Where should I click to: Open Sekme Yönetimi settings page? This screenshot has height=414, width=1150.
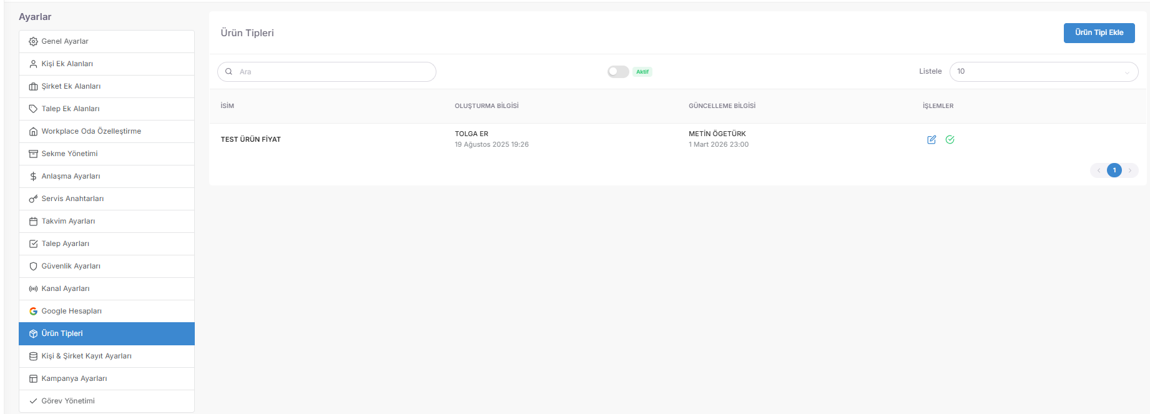click(107, 154)
